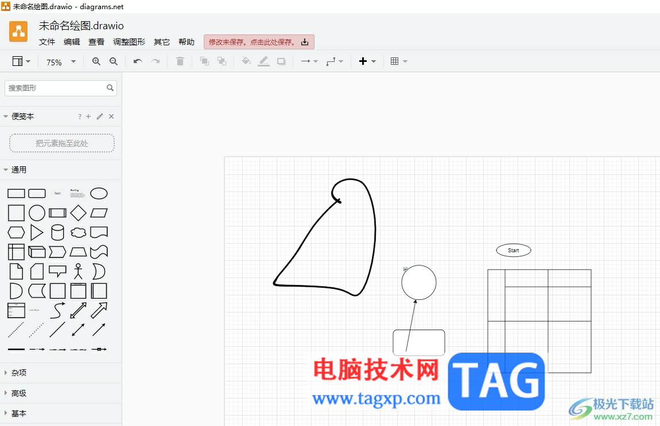Image resolution: width=660 pixels, height=426 pixels.
Task: Select the rectangle shape in General palette
Action: pos(16,193)
